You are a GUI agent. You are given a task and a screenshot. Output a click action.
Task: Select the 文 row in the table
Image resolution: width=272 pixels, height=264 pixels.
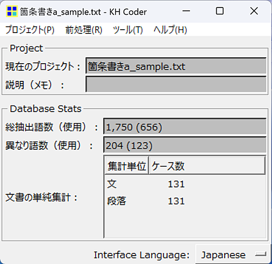click(185, 184)
